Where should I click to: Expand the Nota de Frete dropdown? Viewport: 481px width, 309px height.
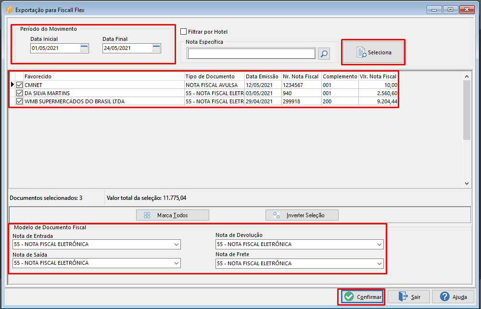point(380,263)
